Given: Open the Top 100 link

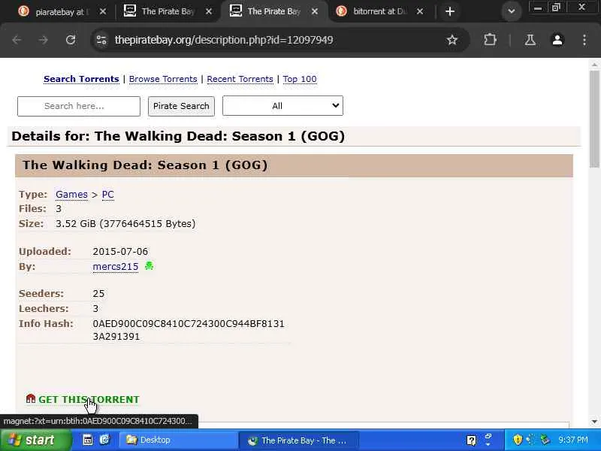Looking at the screenshot, I should tap(300, 79).
